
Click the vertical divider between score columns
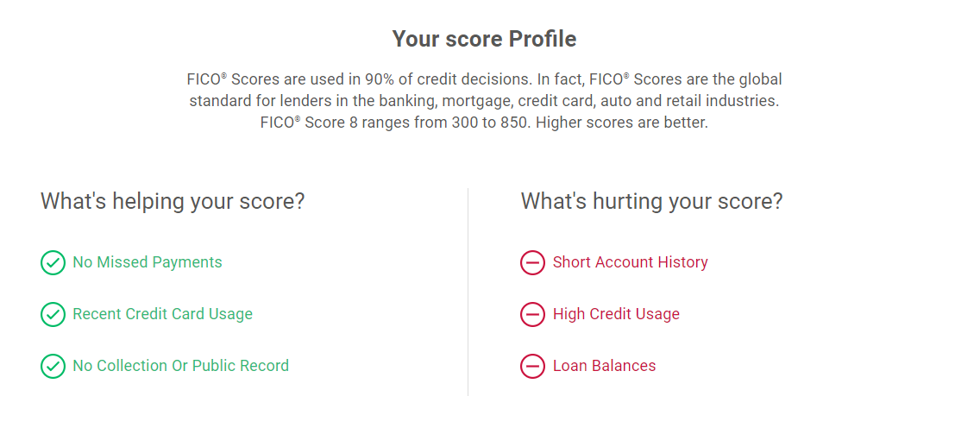coord(468,292)
